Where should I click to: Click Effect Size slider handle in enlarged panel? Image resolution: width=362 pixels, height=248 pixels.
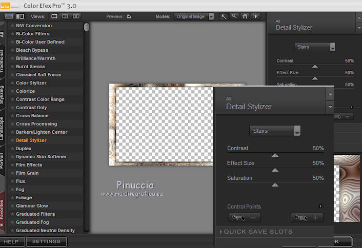[275, 170]
